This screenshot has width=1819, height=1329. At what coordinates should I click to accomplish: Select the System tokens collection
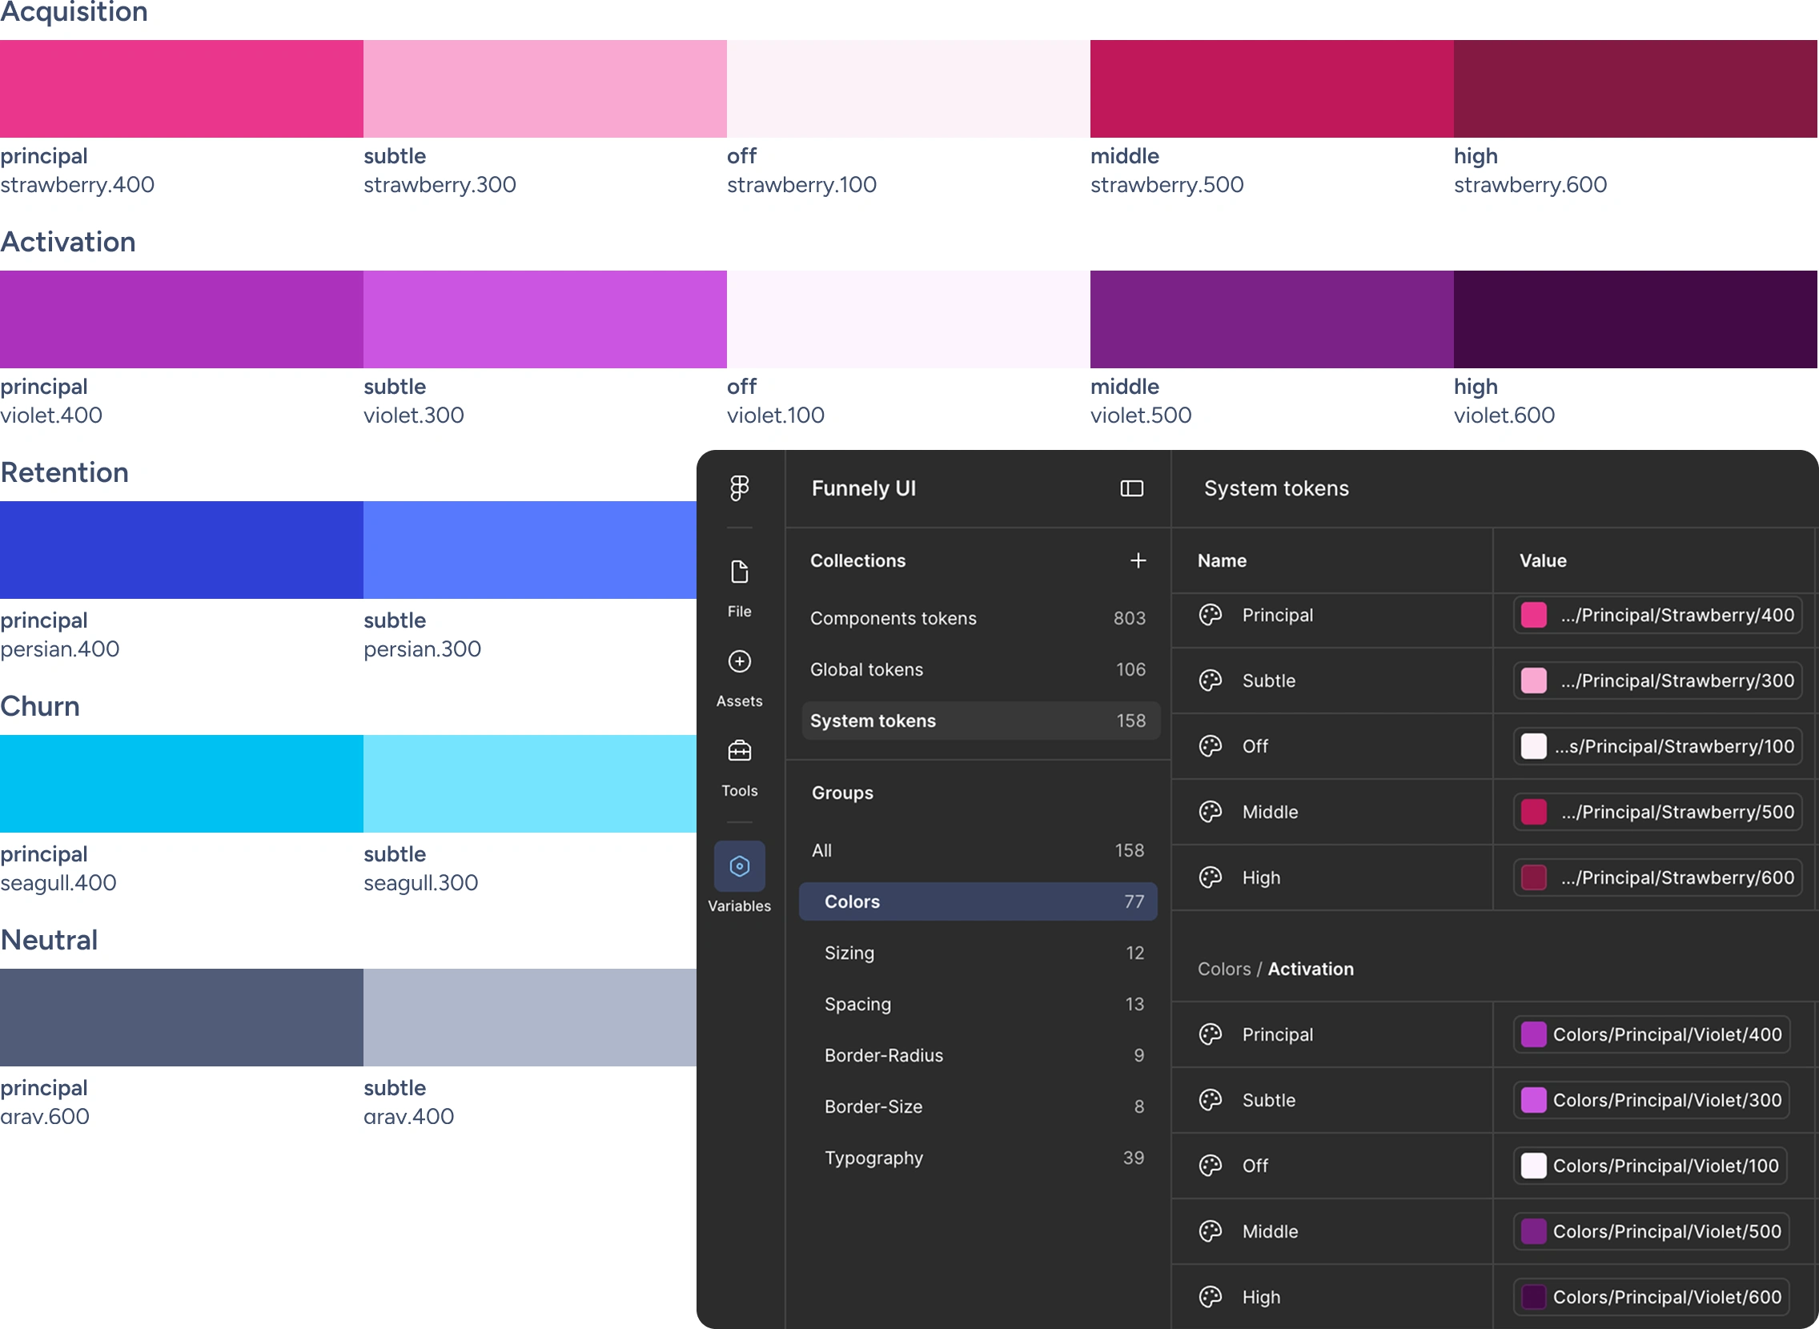click(x=980, y=721)
